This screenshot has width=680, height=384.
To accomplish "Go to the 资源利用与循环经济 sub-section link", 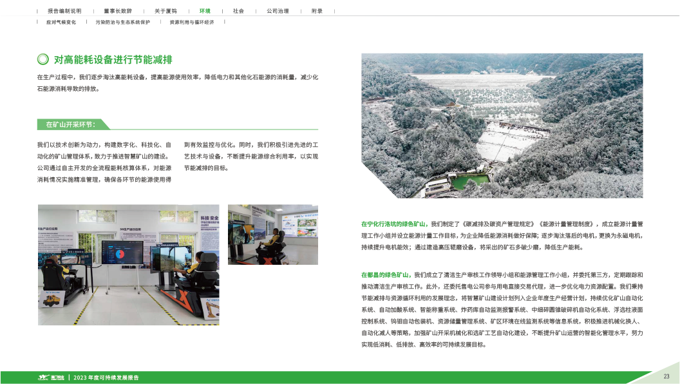I will coord(192,22).
